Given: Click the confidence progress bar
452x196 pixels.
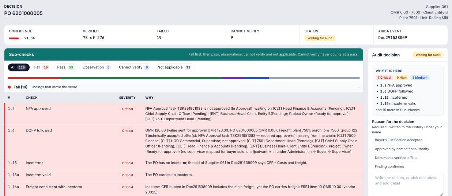Looking at the screenshot, I should [x=16, y=38].
